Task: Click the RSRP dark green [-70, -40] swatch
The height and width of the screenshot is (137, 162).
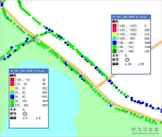Action: (114, 51)
